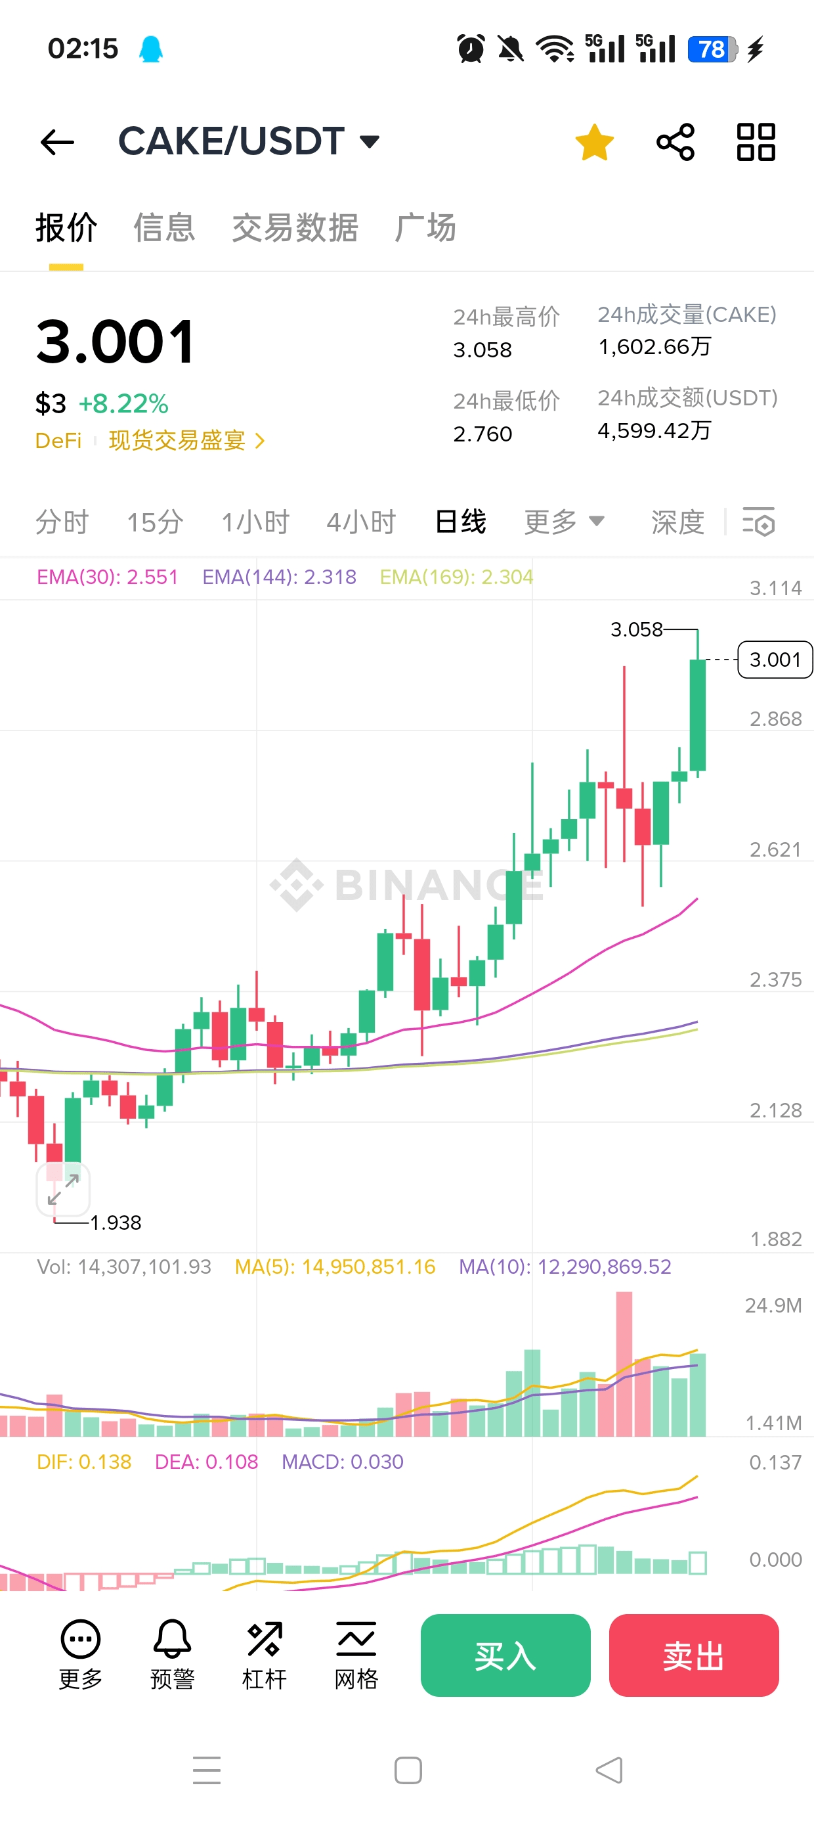Viewport: 814px width, 1821px height.
Task: Switch to the 报价 tab
Action: pos(66,227)
